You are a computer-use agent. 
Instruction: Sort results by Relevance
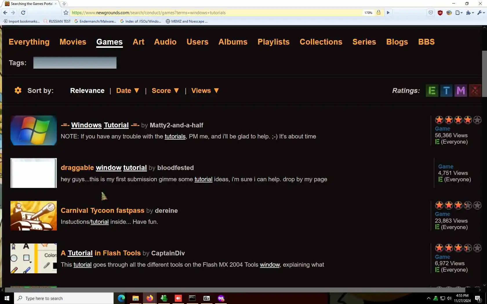click(87, 91)
